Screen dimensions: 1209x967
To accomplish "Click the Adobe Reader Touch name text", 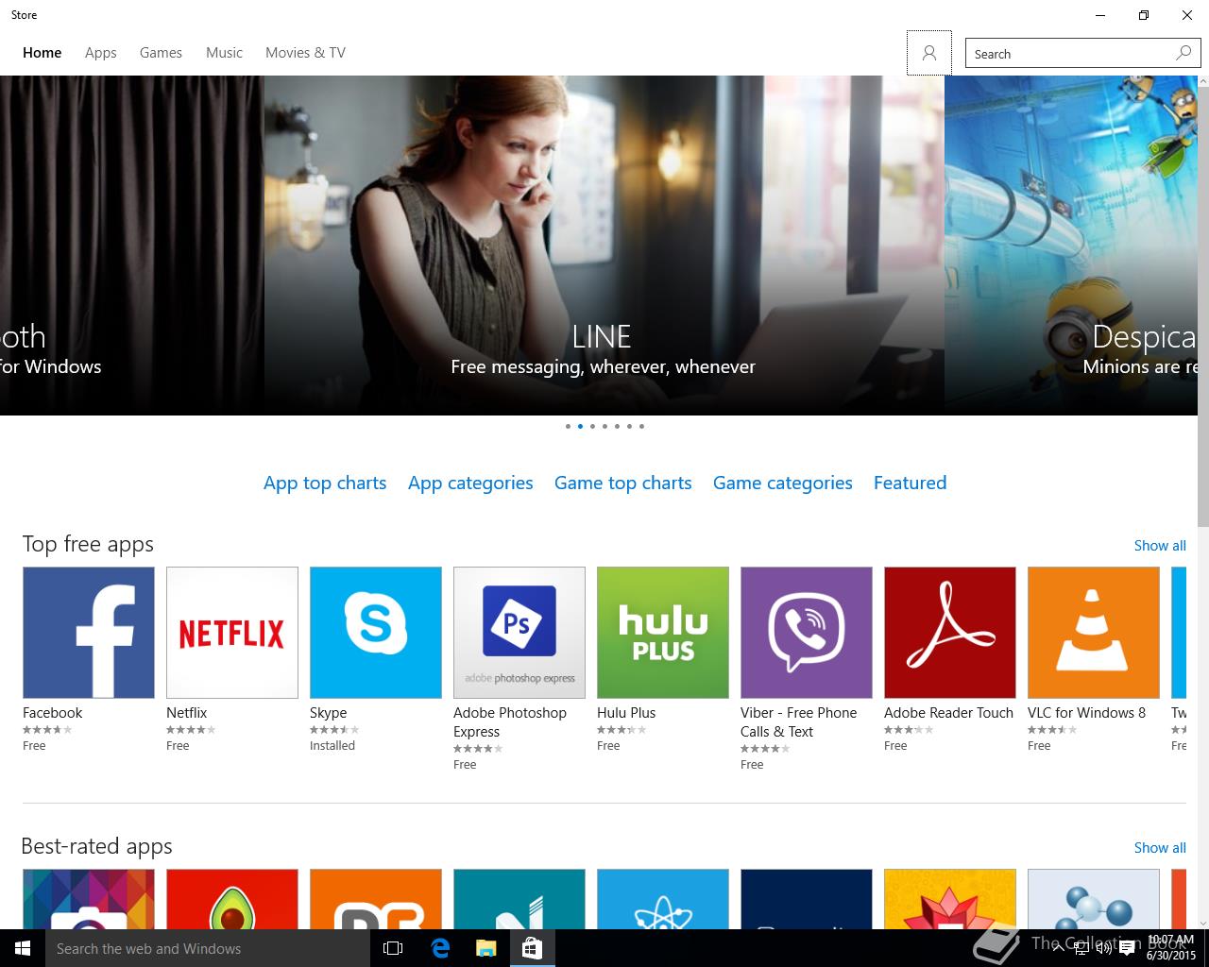I will [x=948, y=713].
